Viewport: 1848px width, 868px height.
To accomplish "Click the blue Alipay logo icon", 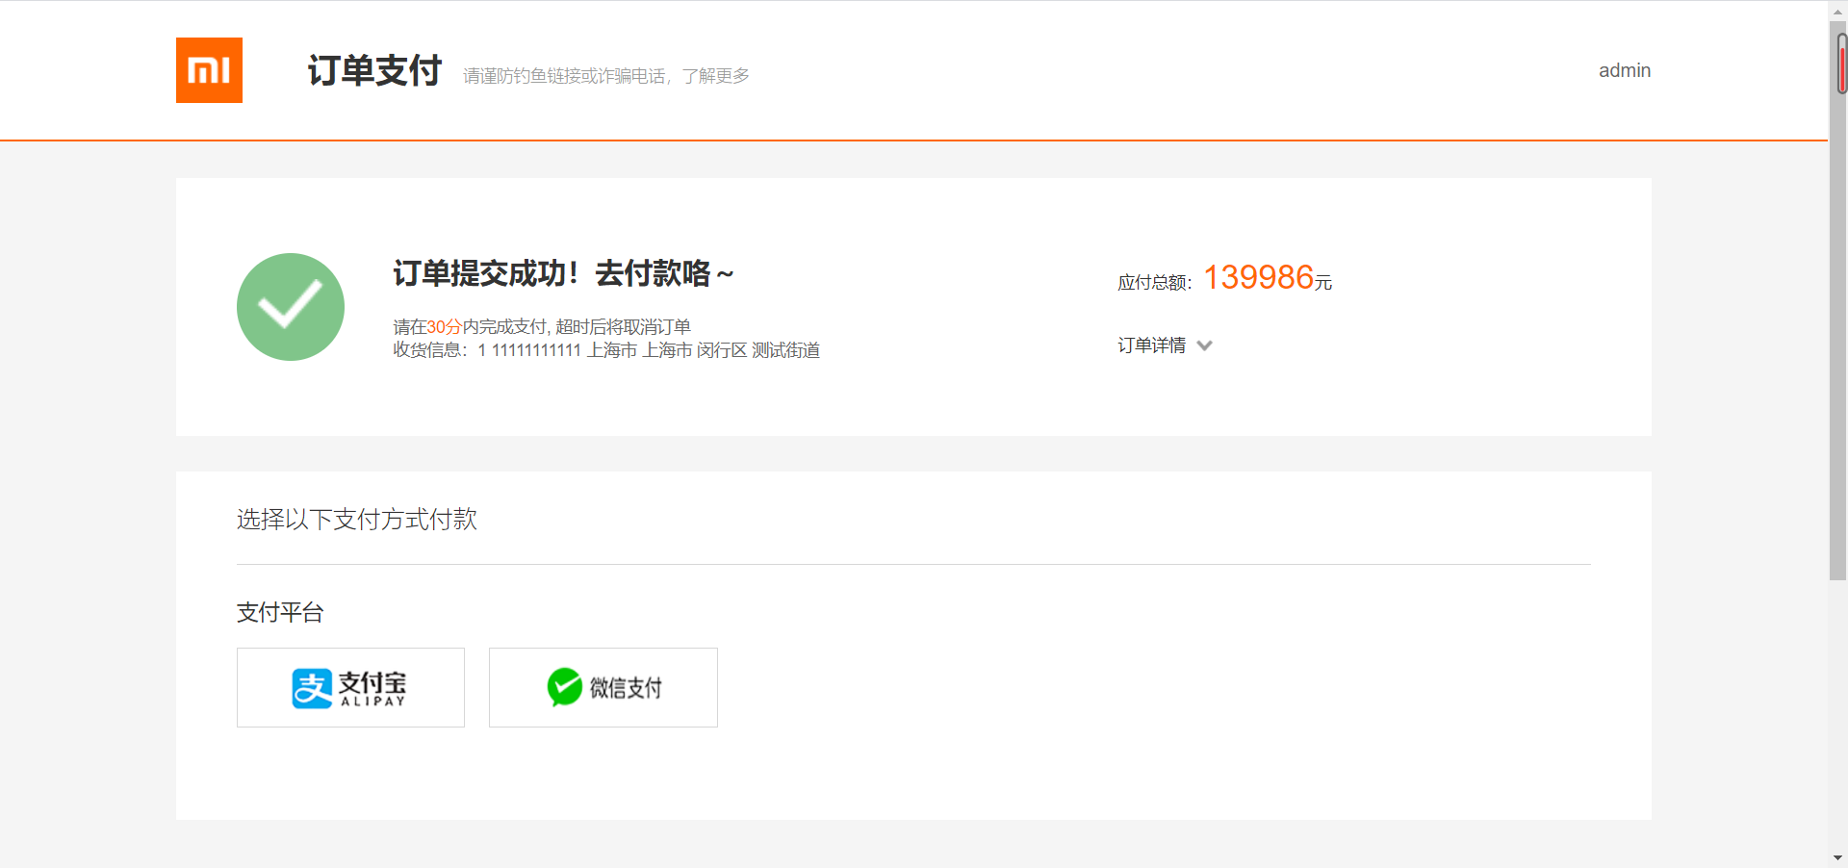I will coord(312,688).
